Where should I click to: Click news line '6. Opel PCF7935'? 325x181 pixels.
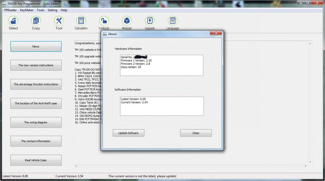tap(88, 89)
